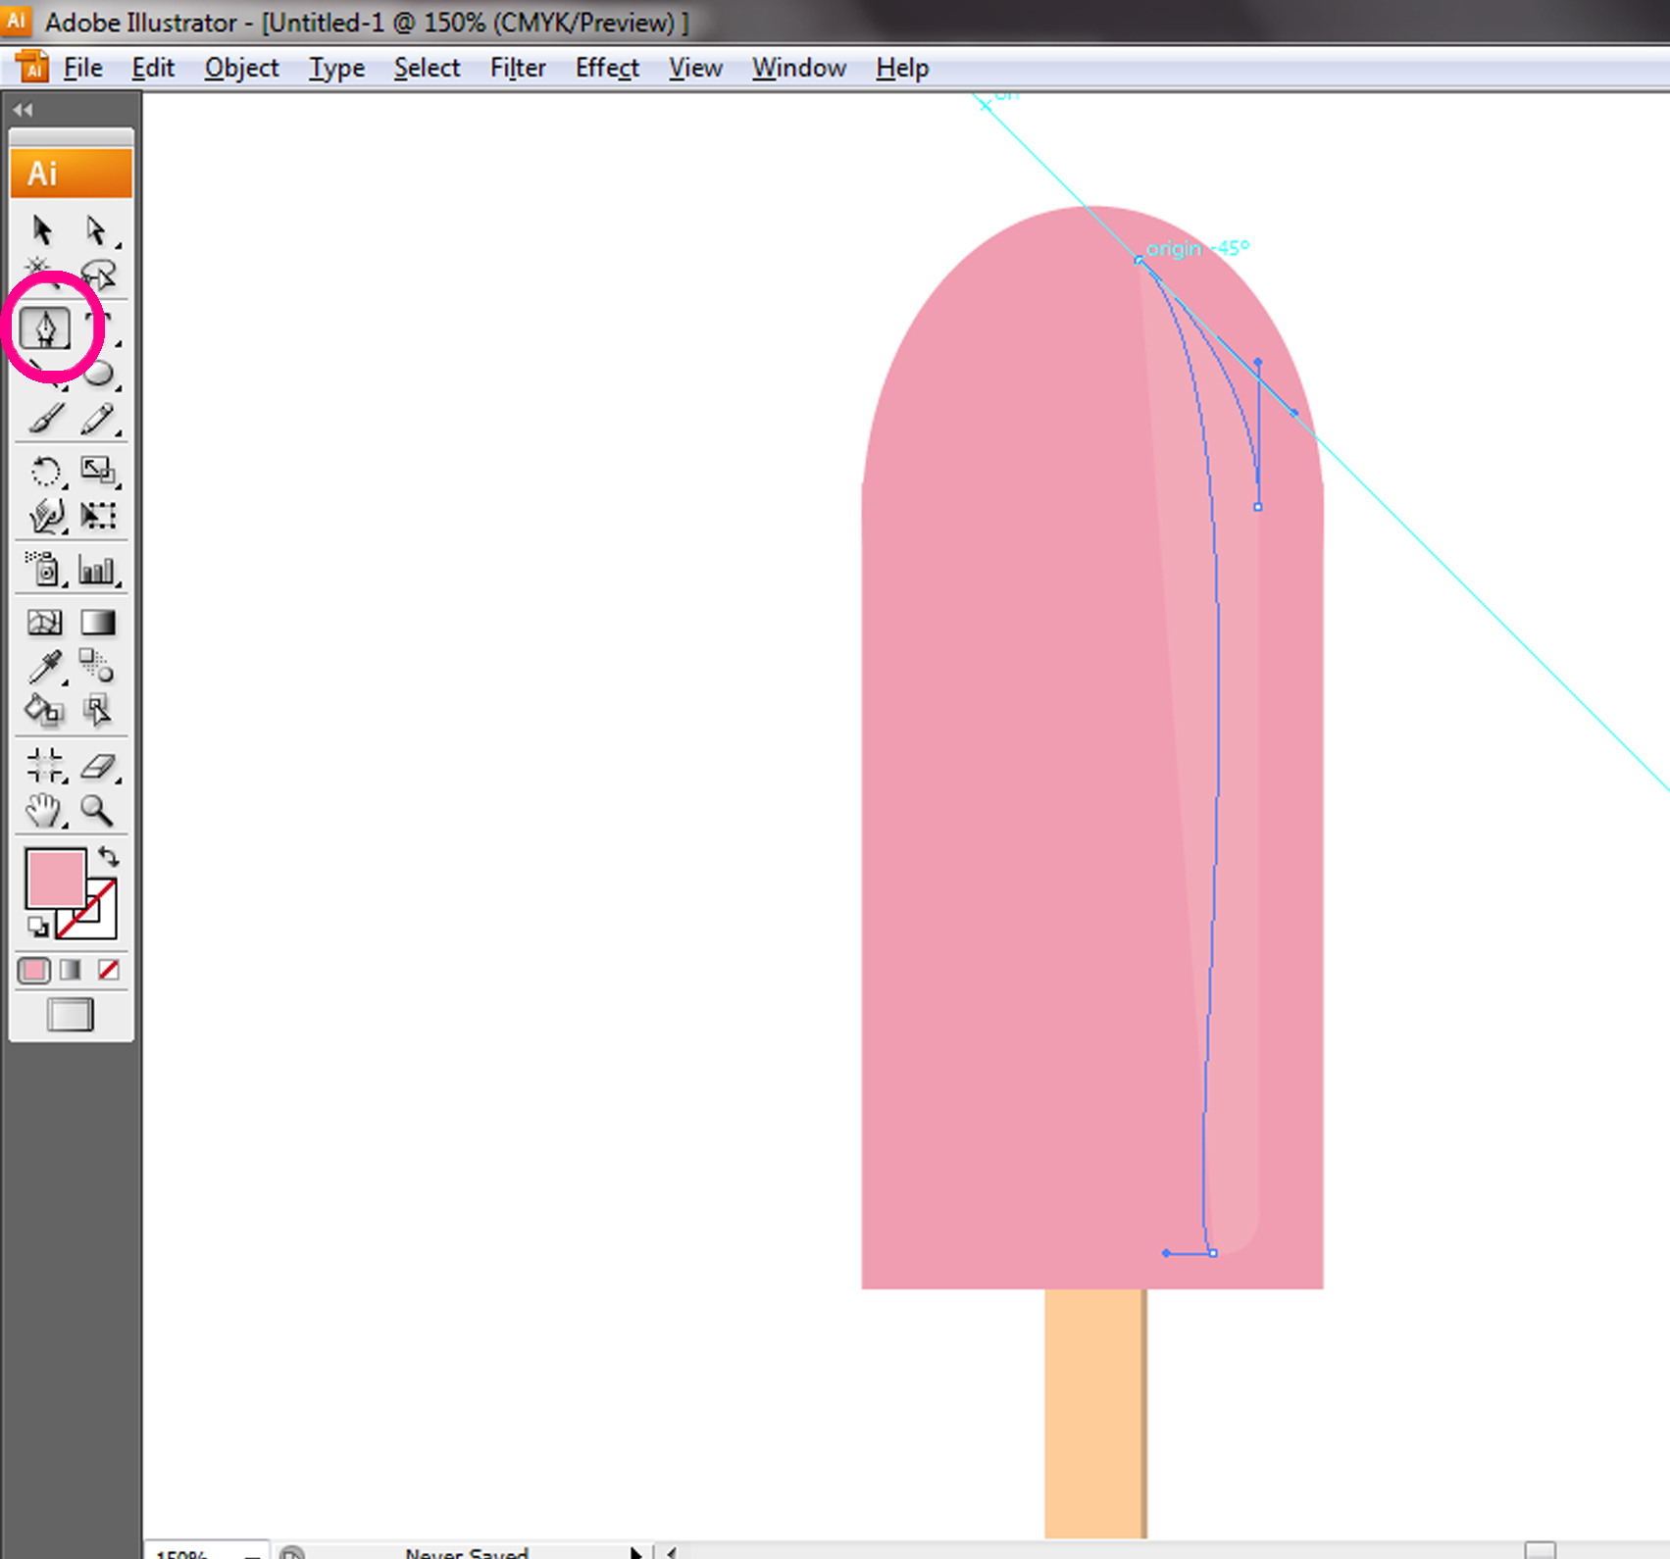Select the black arrow Selection tool
The height and width of the screenshot is (1559, 1670).
(x=42, y=230)
